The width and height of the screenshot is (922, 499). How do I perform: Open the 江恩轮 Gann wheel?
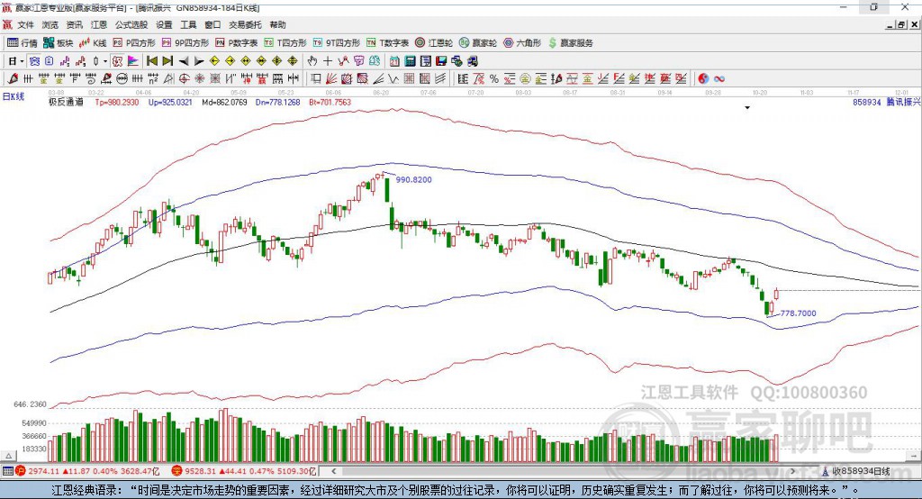(434, 43)
